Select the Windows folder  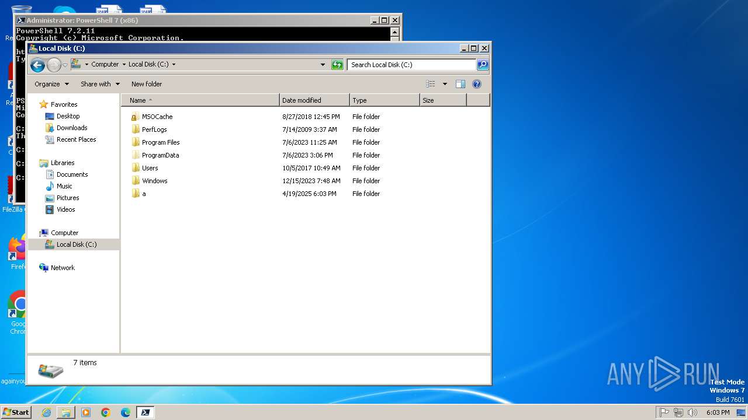[x=154, y=181]
